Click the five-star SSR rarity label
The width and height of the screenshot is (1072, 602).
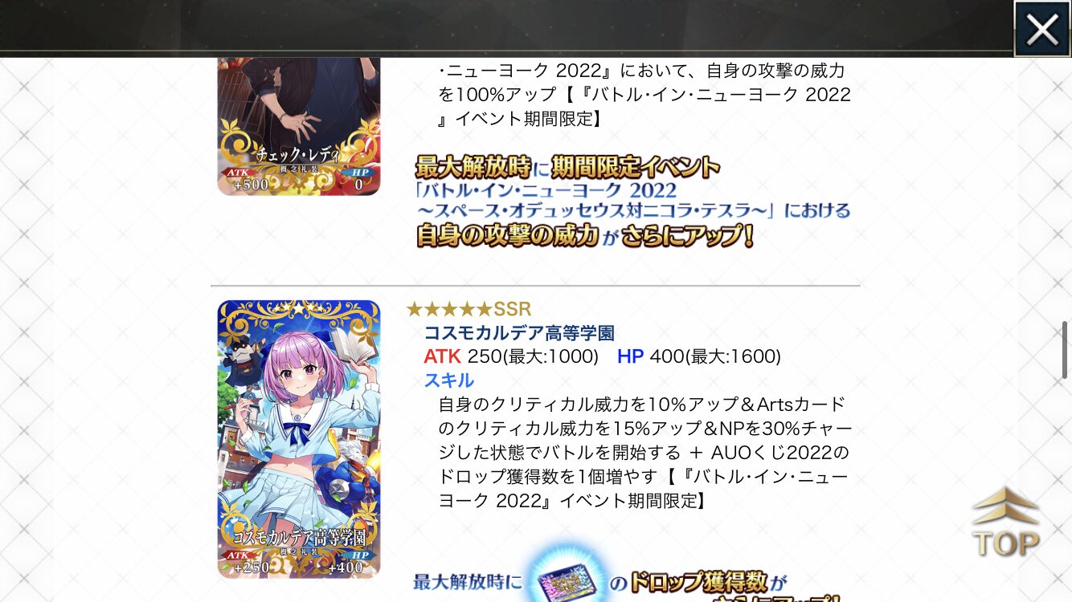468,310
